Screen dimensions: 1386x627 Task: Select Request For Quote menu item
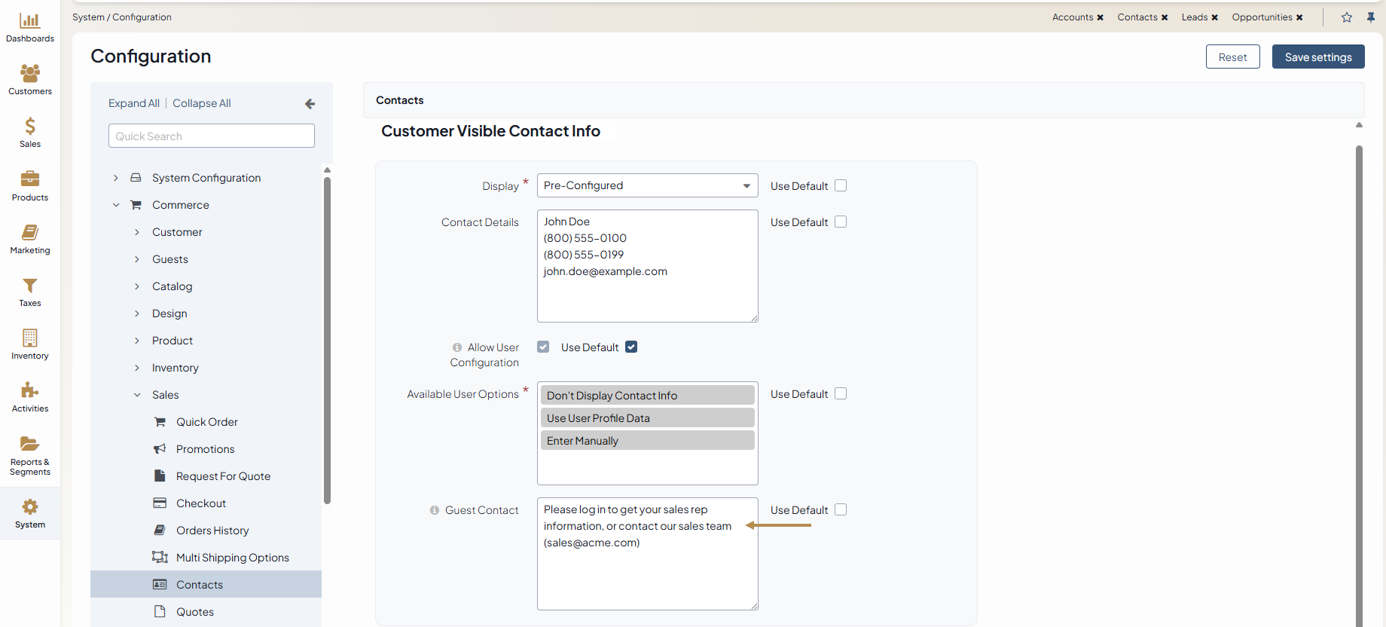223,476
